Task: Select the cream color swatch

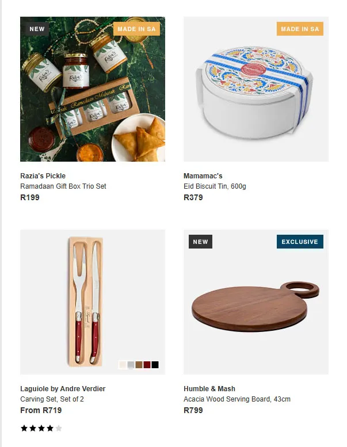Action: [123, 365]
